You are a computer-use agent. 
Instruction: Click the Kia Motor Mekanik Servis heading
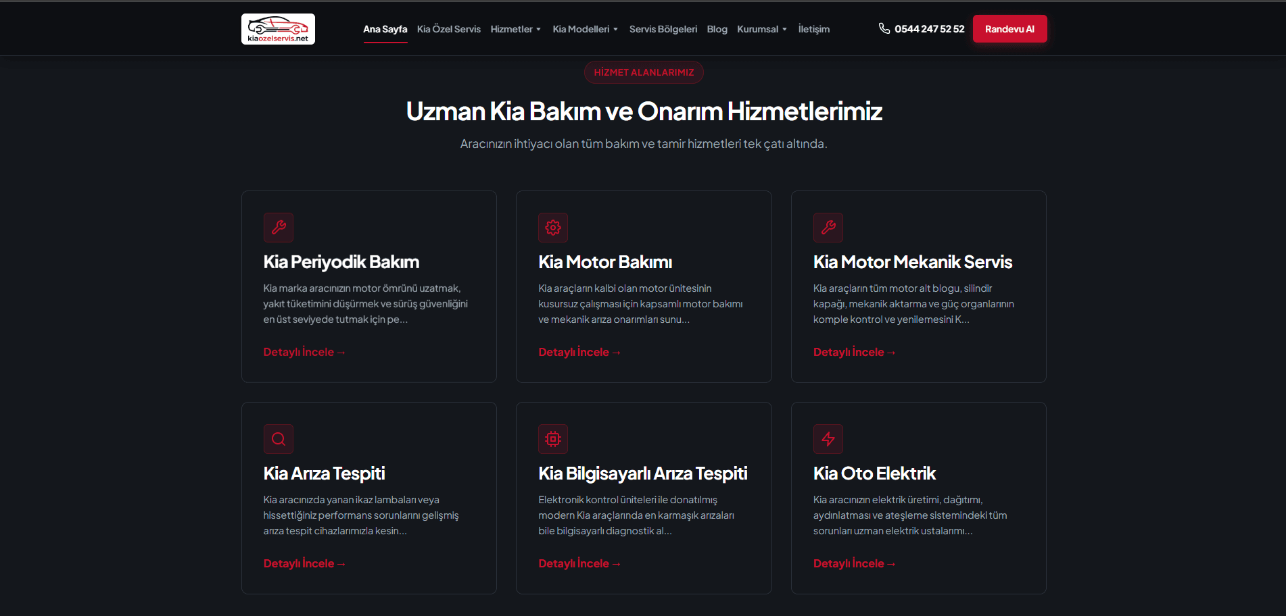point(913,262)
